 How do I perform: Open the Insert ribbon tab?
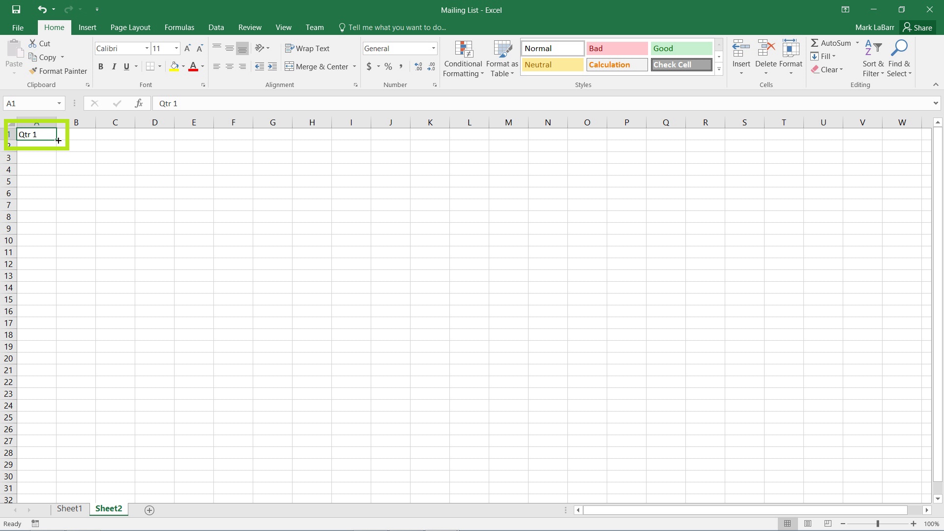click(x=88, y=27)
